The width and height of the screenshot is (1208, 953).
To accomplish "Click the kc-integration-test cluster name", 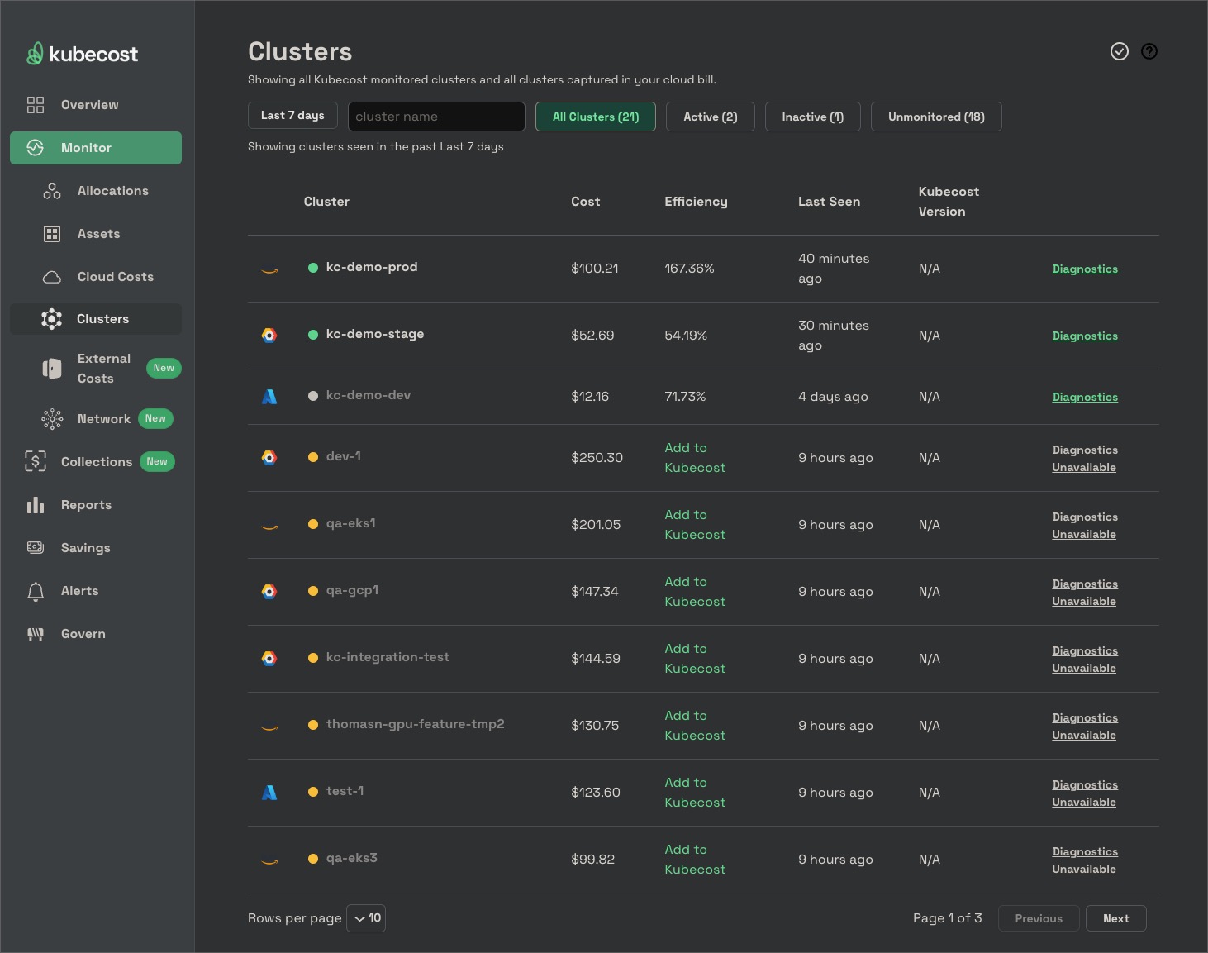I will (x=388, y=657).
